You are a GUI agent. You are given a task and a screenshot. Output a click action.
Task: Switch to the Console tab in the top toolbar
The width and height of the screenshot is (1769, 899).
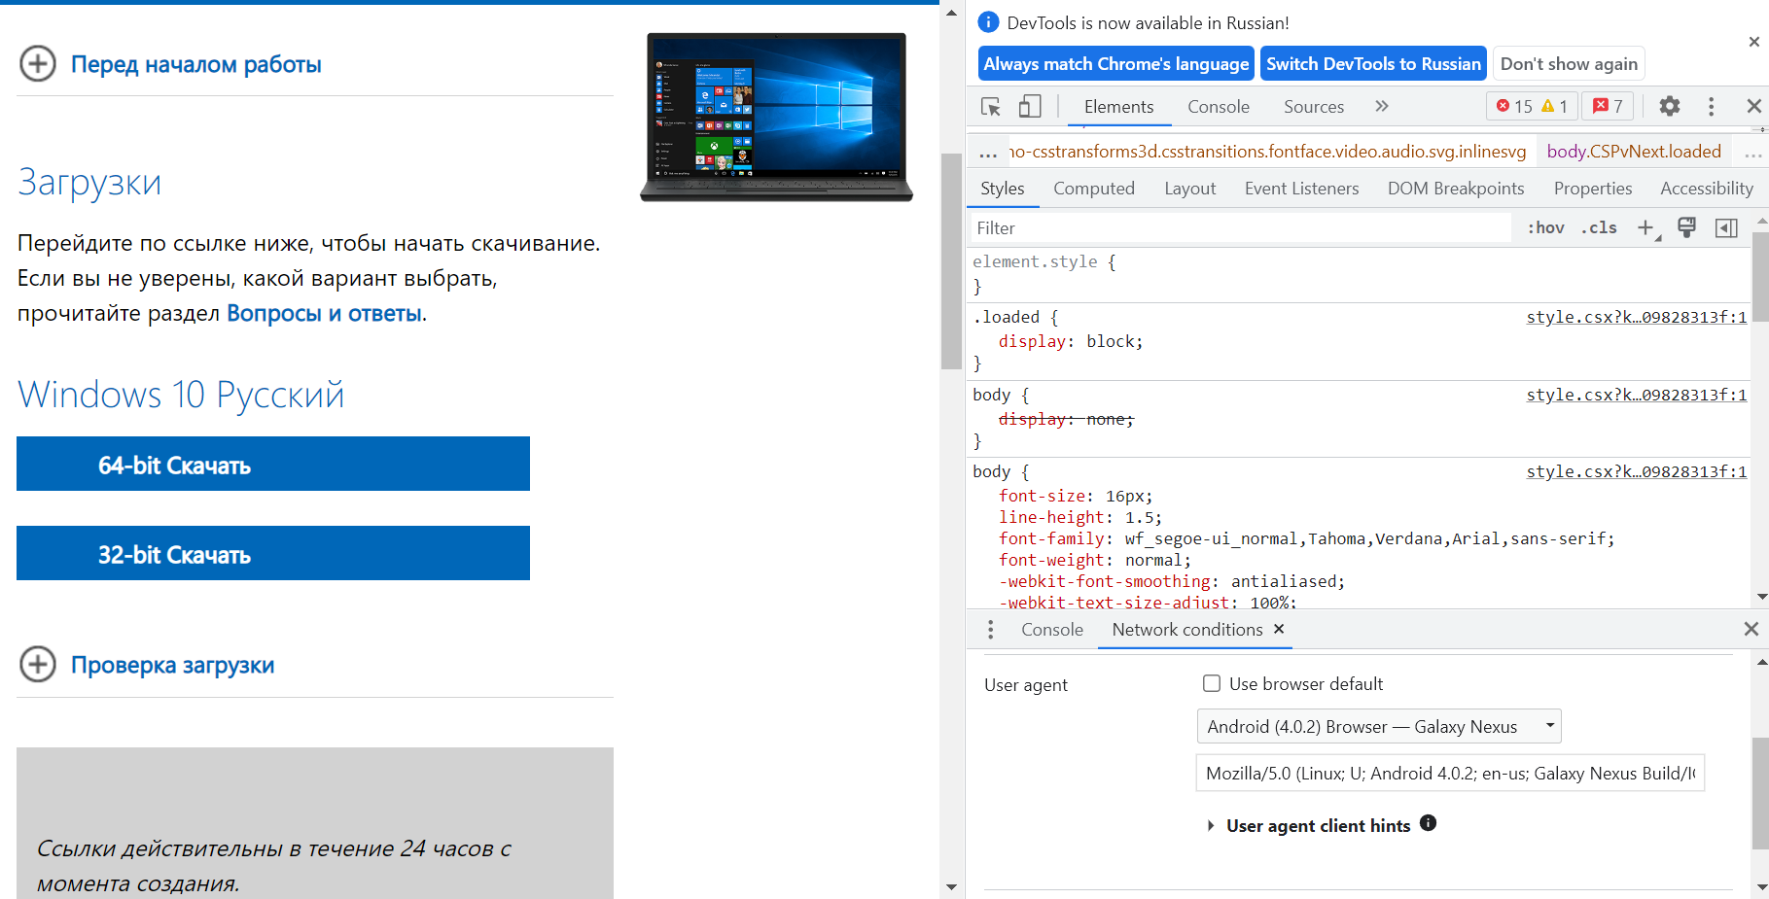tap(1218, 107)
